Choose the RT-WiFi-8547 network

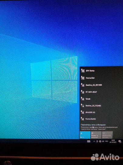click(101, 92)
